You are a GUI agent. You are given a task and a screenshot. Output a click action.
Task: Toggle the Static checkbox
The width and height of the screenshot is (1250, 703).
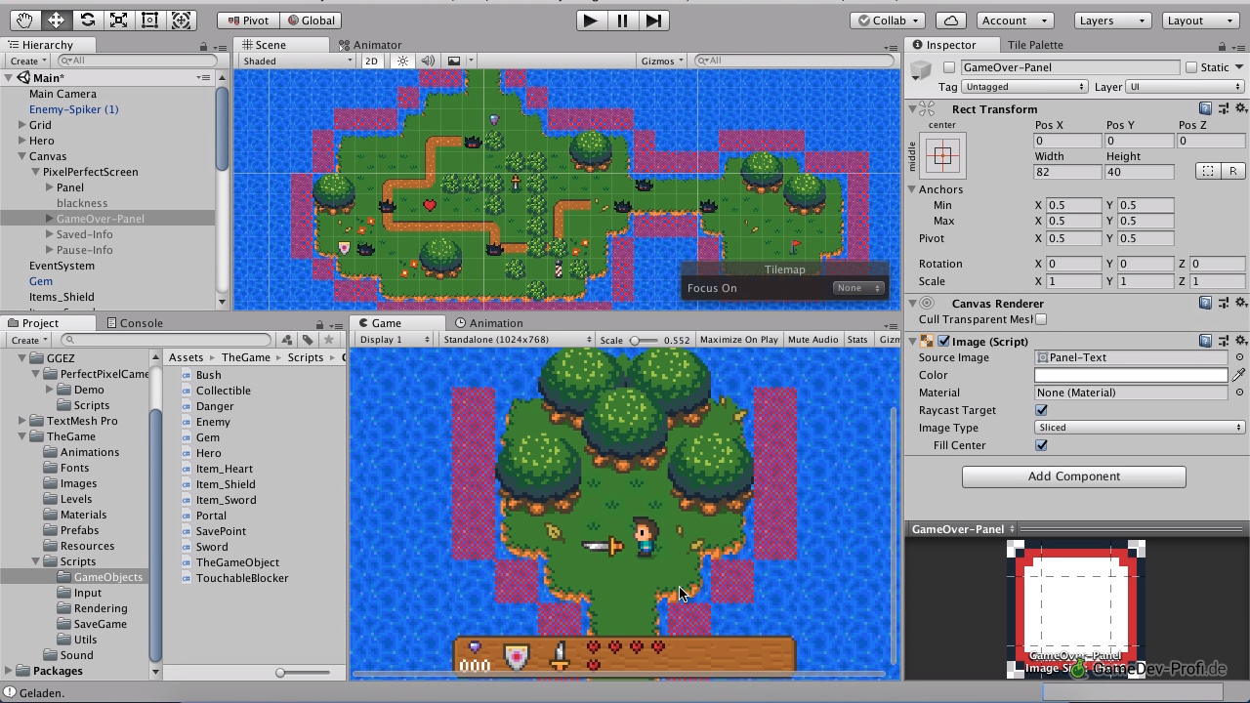pos(1190,67)
